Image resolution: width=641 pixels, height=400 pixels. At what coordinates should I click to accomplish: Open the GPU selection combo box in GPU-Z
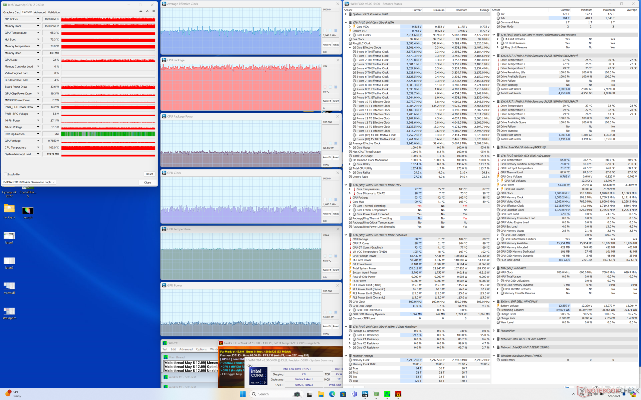29,182
